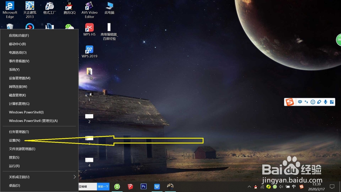Choose 移动中心(B) menu entry

(x=39, y=44)
